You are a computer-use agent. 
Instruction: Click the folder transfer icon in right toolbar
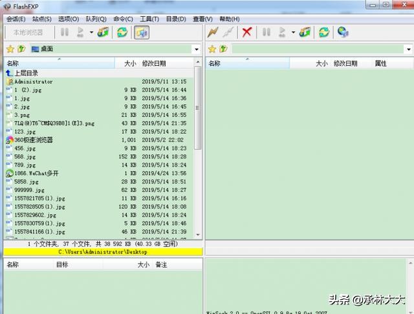tap(305, 32)
